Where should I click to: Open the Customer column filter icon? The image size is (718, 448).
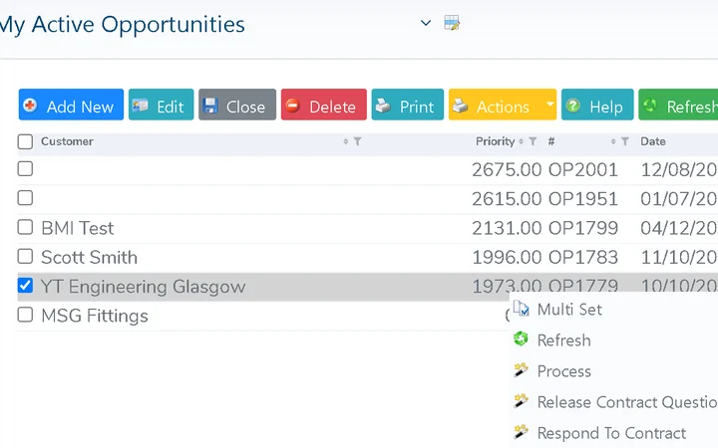tap(358, 141)
